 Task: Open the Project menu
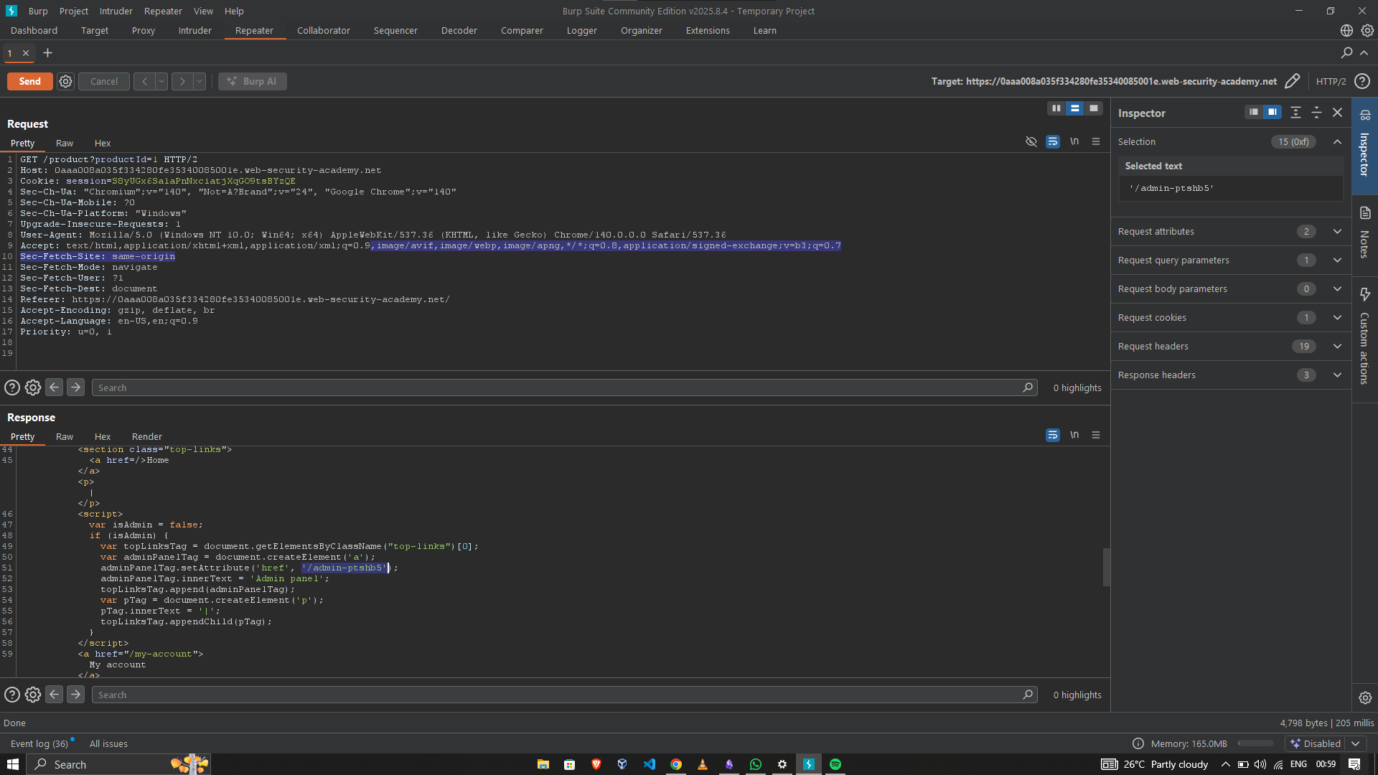[x=73, y=11]
